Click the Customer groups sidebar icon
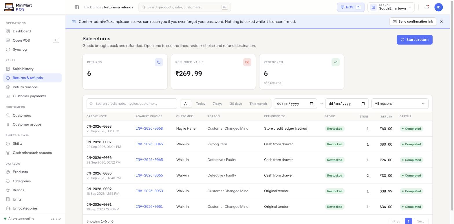The width and height of the screenshot is (454, 224). 8,124
